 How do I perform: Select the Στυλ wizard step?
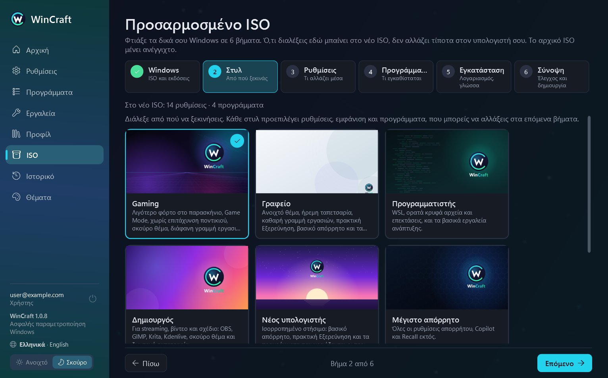point(240,77)
